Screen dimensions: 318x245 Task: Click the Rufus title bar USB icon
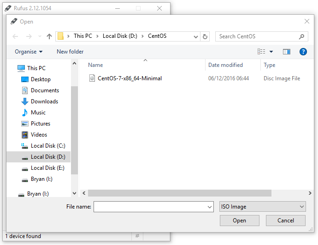click(8, 8)
